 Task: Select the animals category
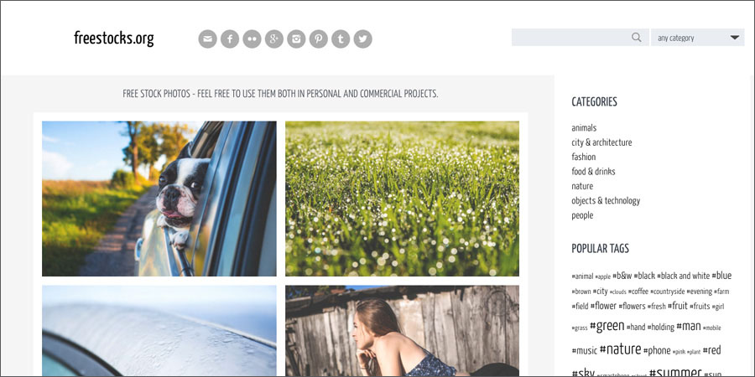(584, 128)
